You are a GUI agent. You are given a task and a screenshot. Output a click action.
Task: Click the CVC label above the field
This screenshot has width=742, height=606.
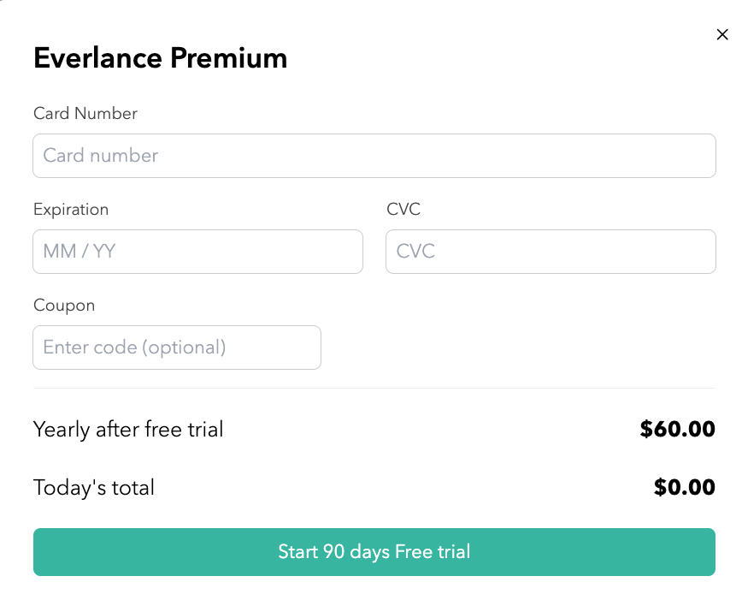point(403,210)
